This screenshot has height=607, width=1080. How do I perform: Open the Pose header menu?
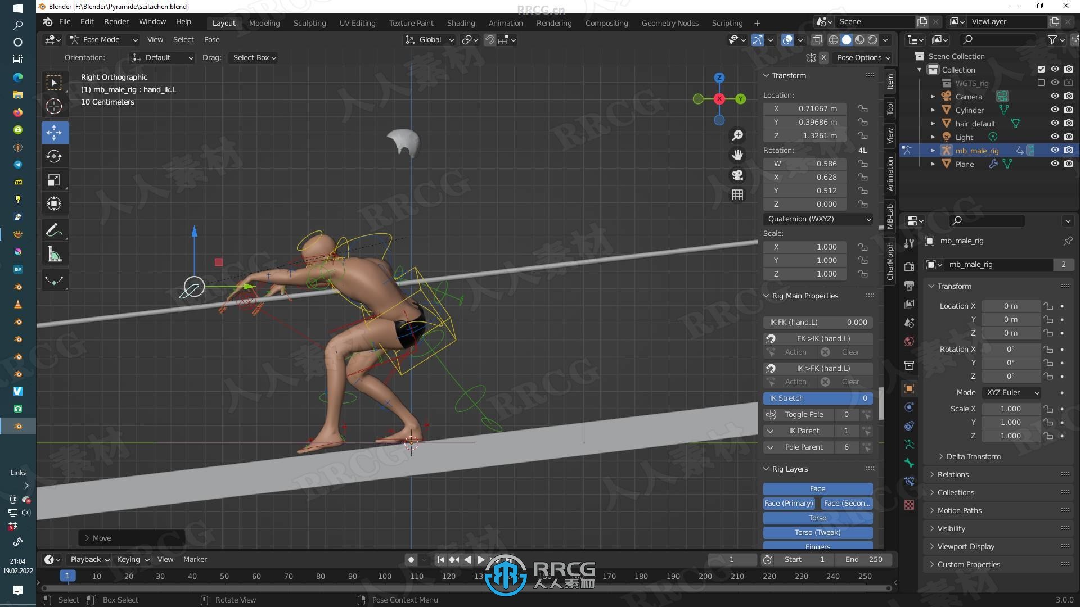point(211,40)
